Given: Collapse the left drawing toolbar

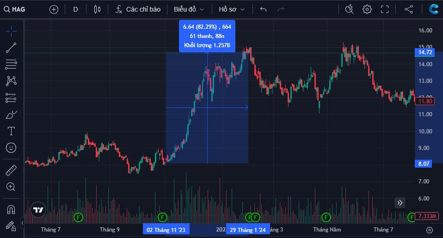Looking at the screenshot, I should [23, 223].
